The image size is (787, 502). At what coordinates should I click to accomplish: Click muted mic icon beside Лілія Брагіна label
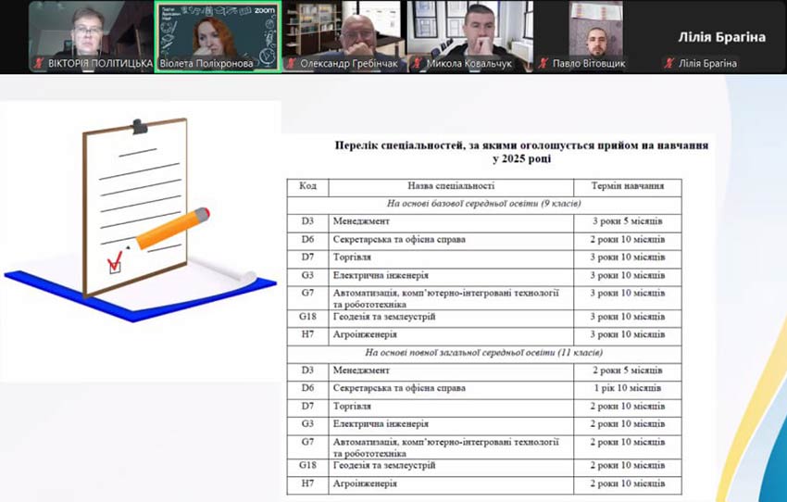point(669,64)
